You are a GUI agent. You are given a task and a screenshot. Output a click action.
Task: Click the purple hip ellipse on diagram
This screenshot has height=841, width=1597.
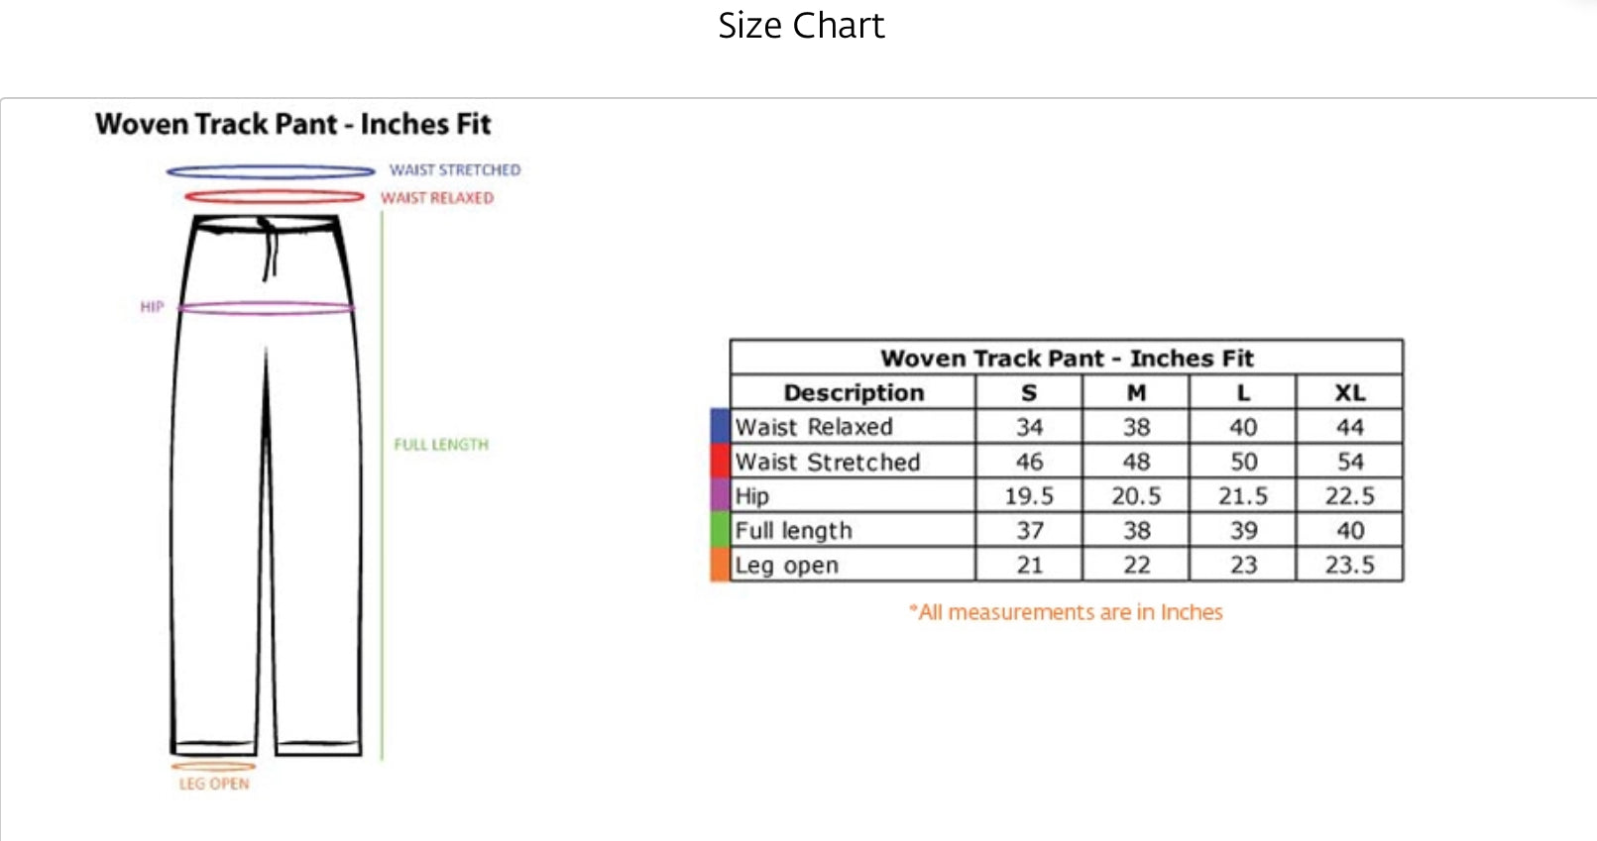pyautogui.click(x=266, y=309)
